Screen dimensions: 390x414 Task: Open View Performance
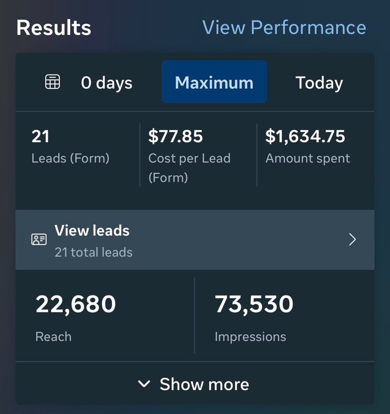pyautogui.click(x=284, y=27)
